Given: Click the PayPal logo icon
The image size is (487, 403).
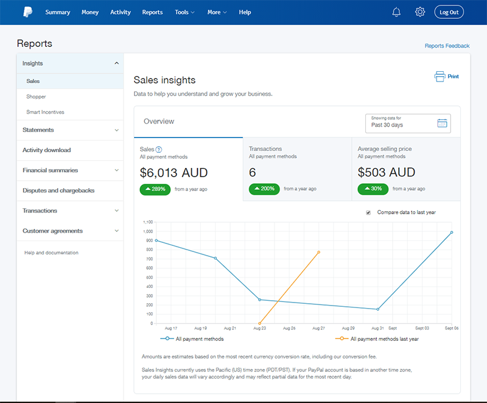Looking at the screenshot, I should [x=27, y=12].
